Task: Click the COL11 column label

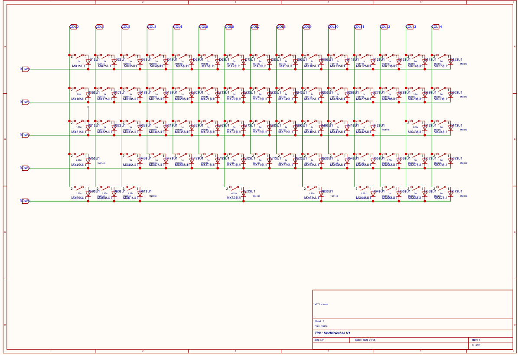Action: pyautogui.click(x=359, y=27)
